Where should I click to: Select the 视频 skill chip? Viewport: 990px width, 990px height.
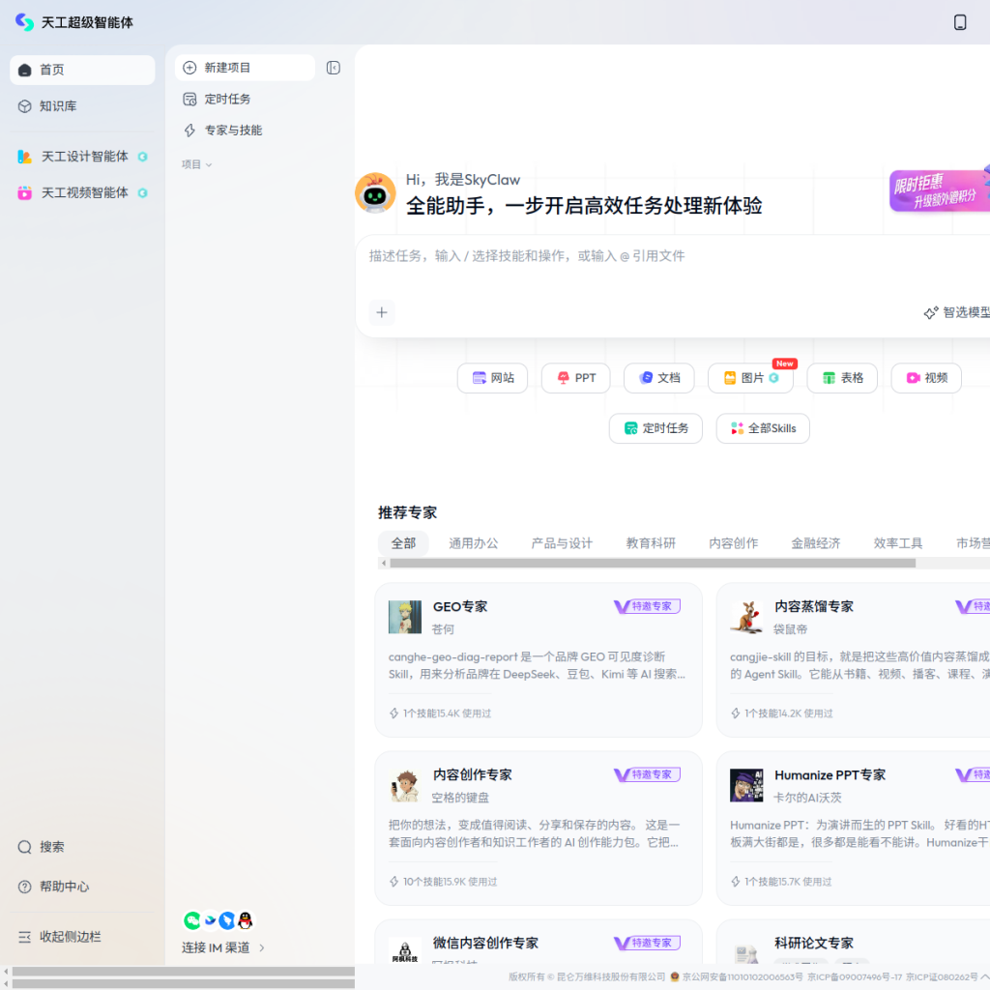pos(925,378)
